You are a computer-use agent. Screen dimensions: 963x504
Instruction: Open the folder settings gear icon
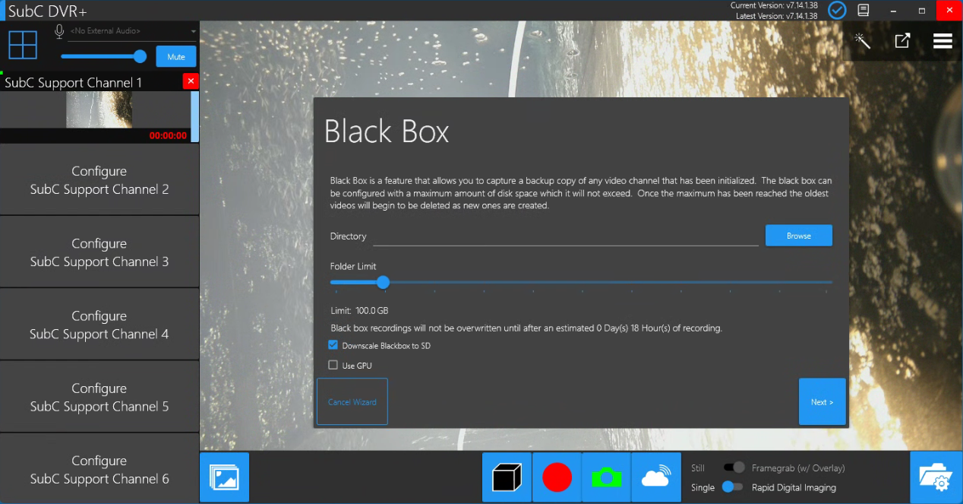pos(936,477)
